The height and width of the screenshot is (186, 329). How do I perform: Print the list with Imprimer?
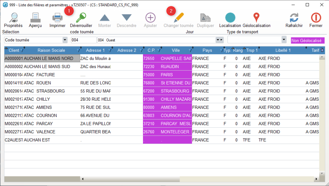[x=57, y=19]
